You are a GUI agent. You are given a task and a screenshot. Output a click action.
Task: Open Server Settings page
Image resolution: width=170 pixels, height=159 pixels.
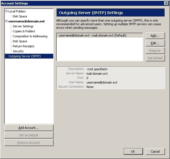(23, 26)
